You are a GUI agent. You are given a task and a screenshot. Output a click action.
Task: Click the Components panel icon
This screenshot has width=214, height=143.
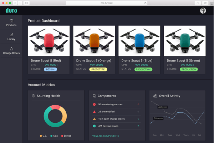94,96
